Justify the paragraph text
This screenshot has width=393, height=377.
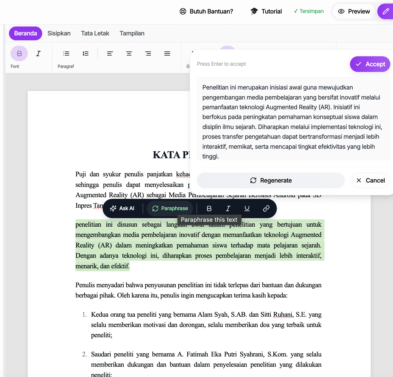click(x=167, y=54)
